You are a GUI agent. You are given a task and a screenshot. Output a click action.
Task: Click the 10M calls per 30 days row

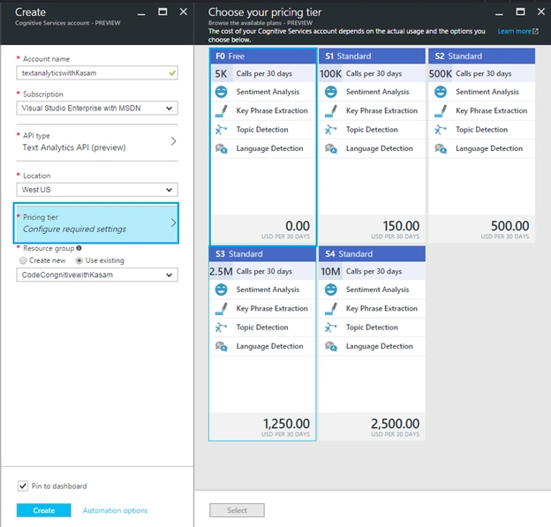point(372,271)
